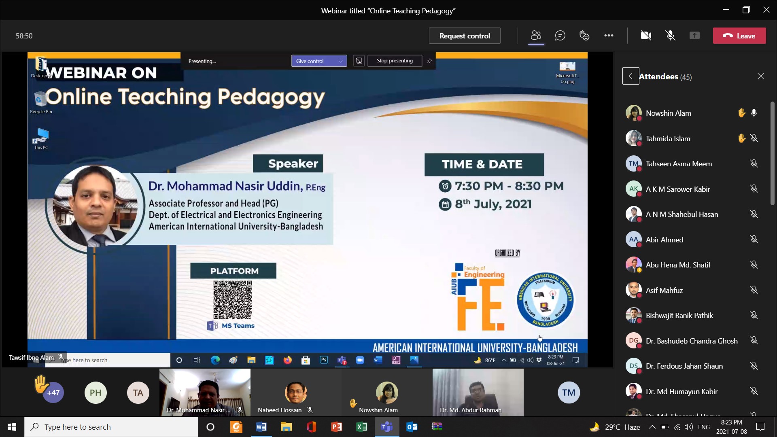
Task: Select the +47 more participants bubble
Action: pos(53,392)
